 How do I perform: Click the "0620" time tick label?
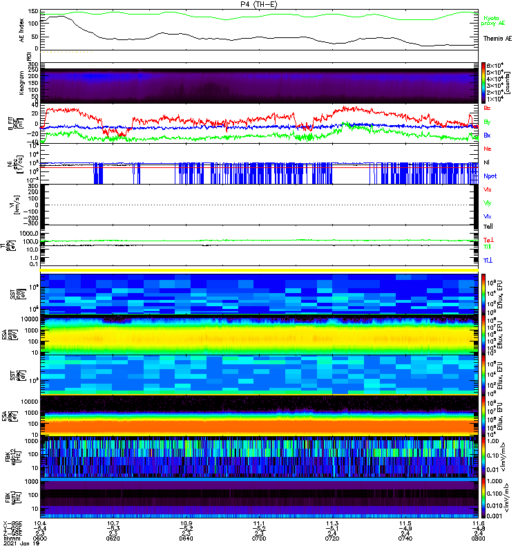point(113,538)
